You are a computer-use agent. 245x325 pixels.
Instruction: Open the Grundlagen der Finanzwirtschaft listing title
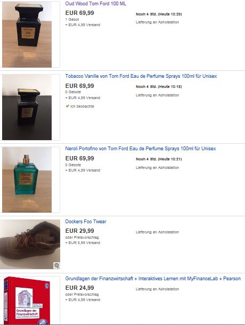[153, 278]
